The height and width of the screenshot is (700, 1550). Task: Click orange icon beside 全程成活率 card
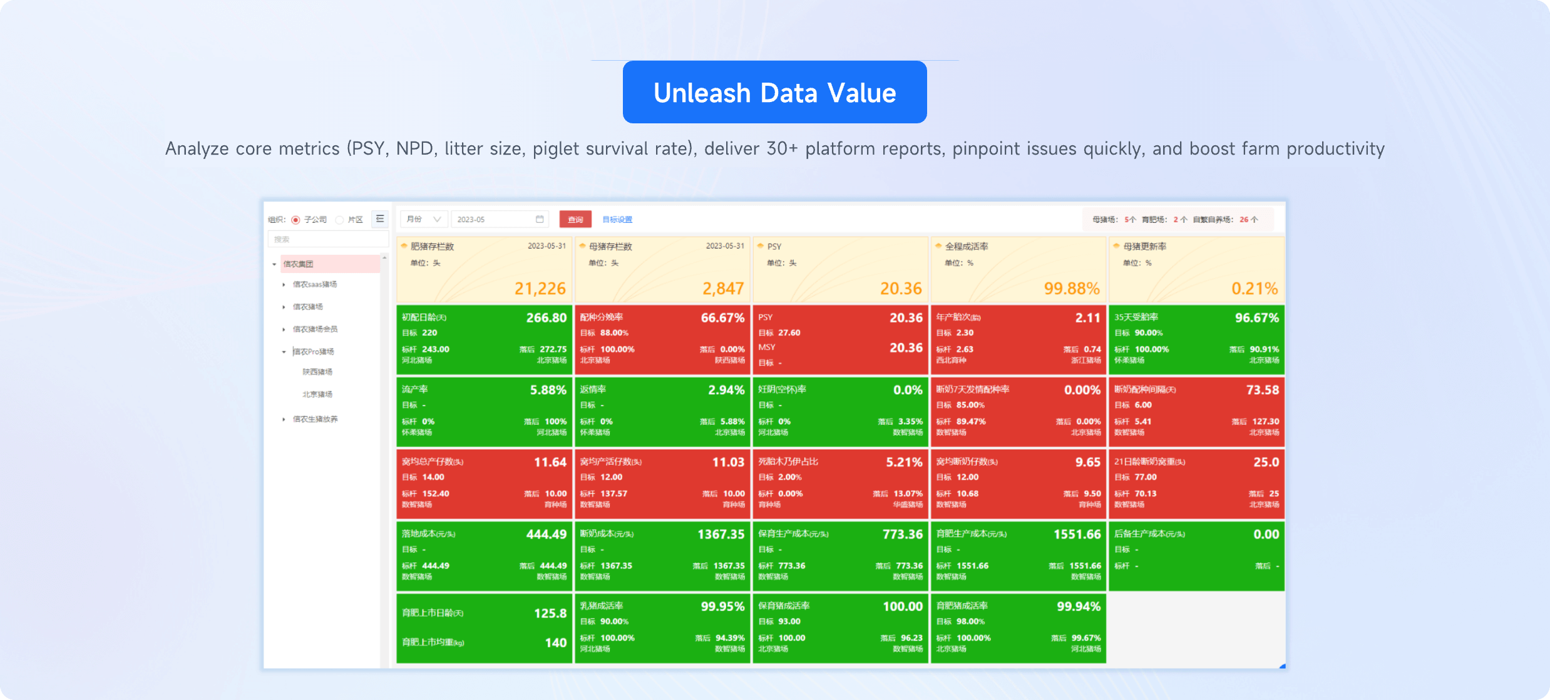938,246
